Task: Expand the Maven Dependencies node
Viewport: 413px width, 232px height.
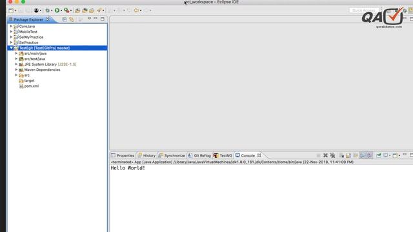Action: pos(16,70)
